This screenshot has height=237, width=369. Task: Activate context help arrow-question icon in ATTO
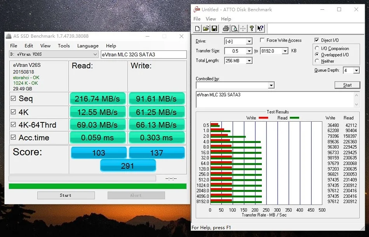[260, 29]
